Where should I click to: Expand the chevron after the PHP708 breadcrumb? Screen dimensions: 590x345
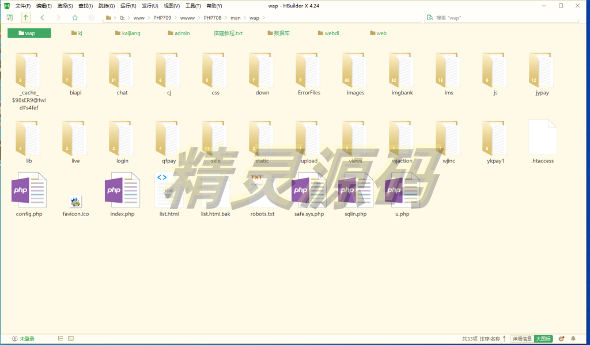tap(226, 18)
